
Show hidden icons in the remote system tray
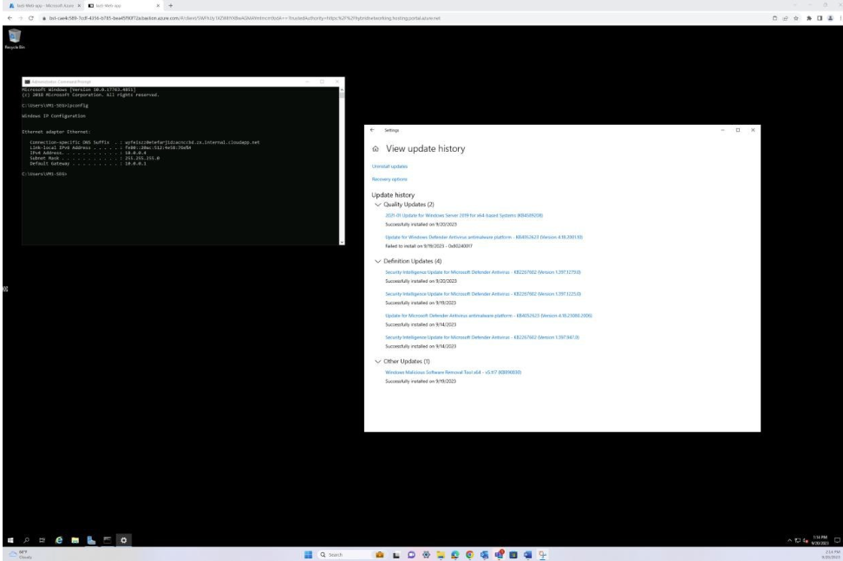789,540
